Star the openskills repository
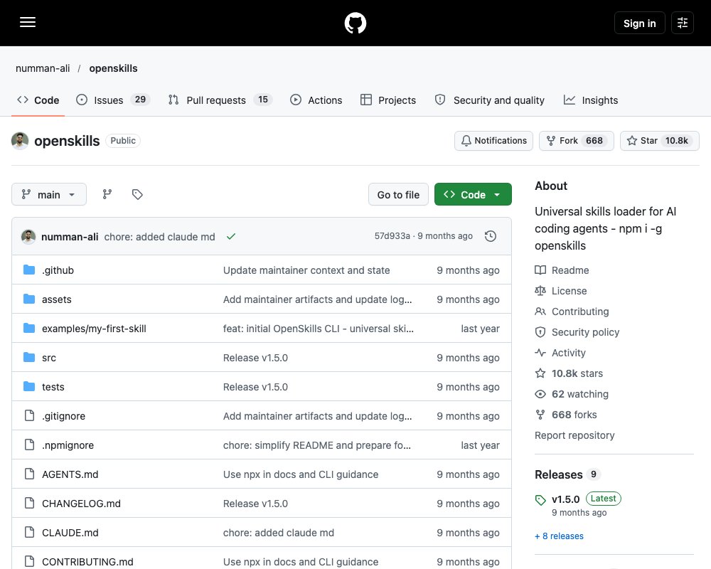 click(660, 141)
